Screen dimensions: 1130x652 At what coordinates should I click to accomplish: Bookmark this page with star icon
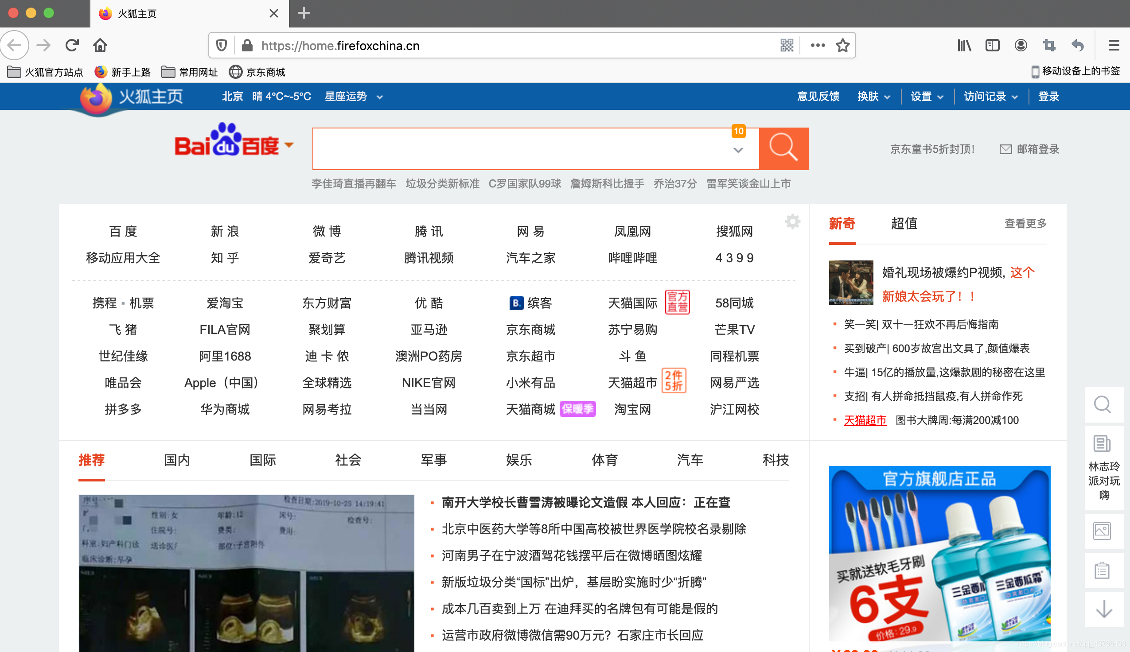click(x=842, y=45)
